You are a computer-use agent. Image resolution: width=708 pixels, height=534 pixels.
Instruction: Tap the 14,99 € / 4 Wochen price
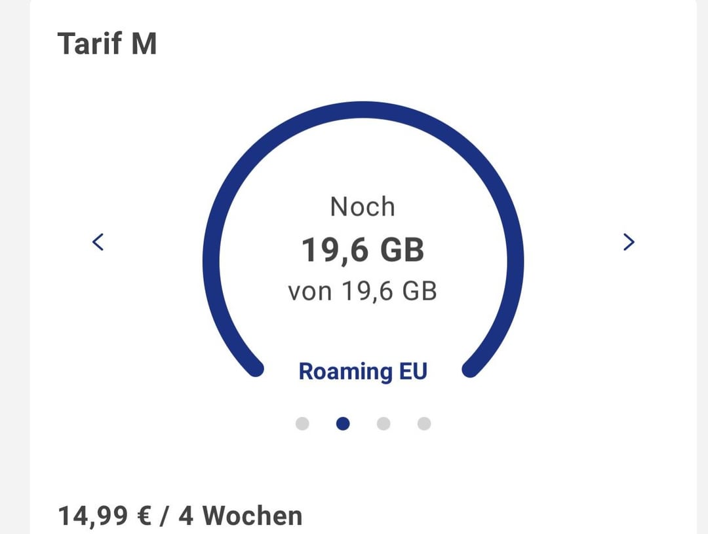click(180, 516)
